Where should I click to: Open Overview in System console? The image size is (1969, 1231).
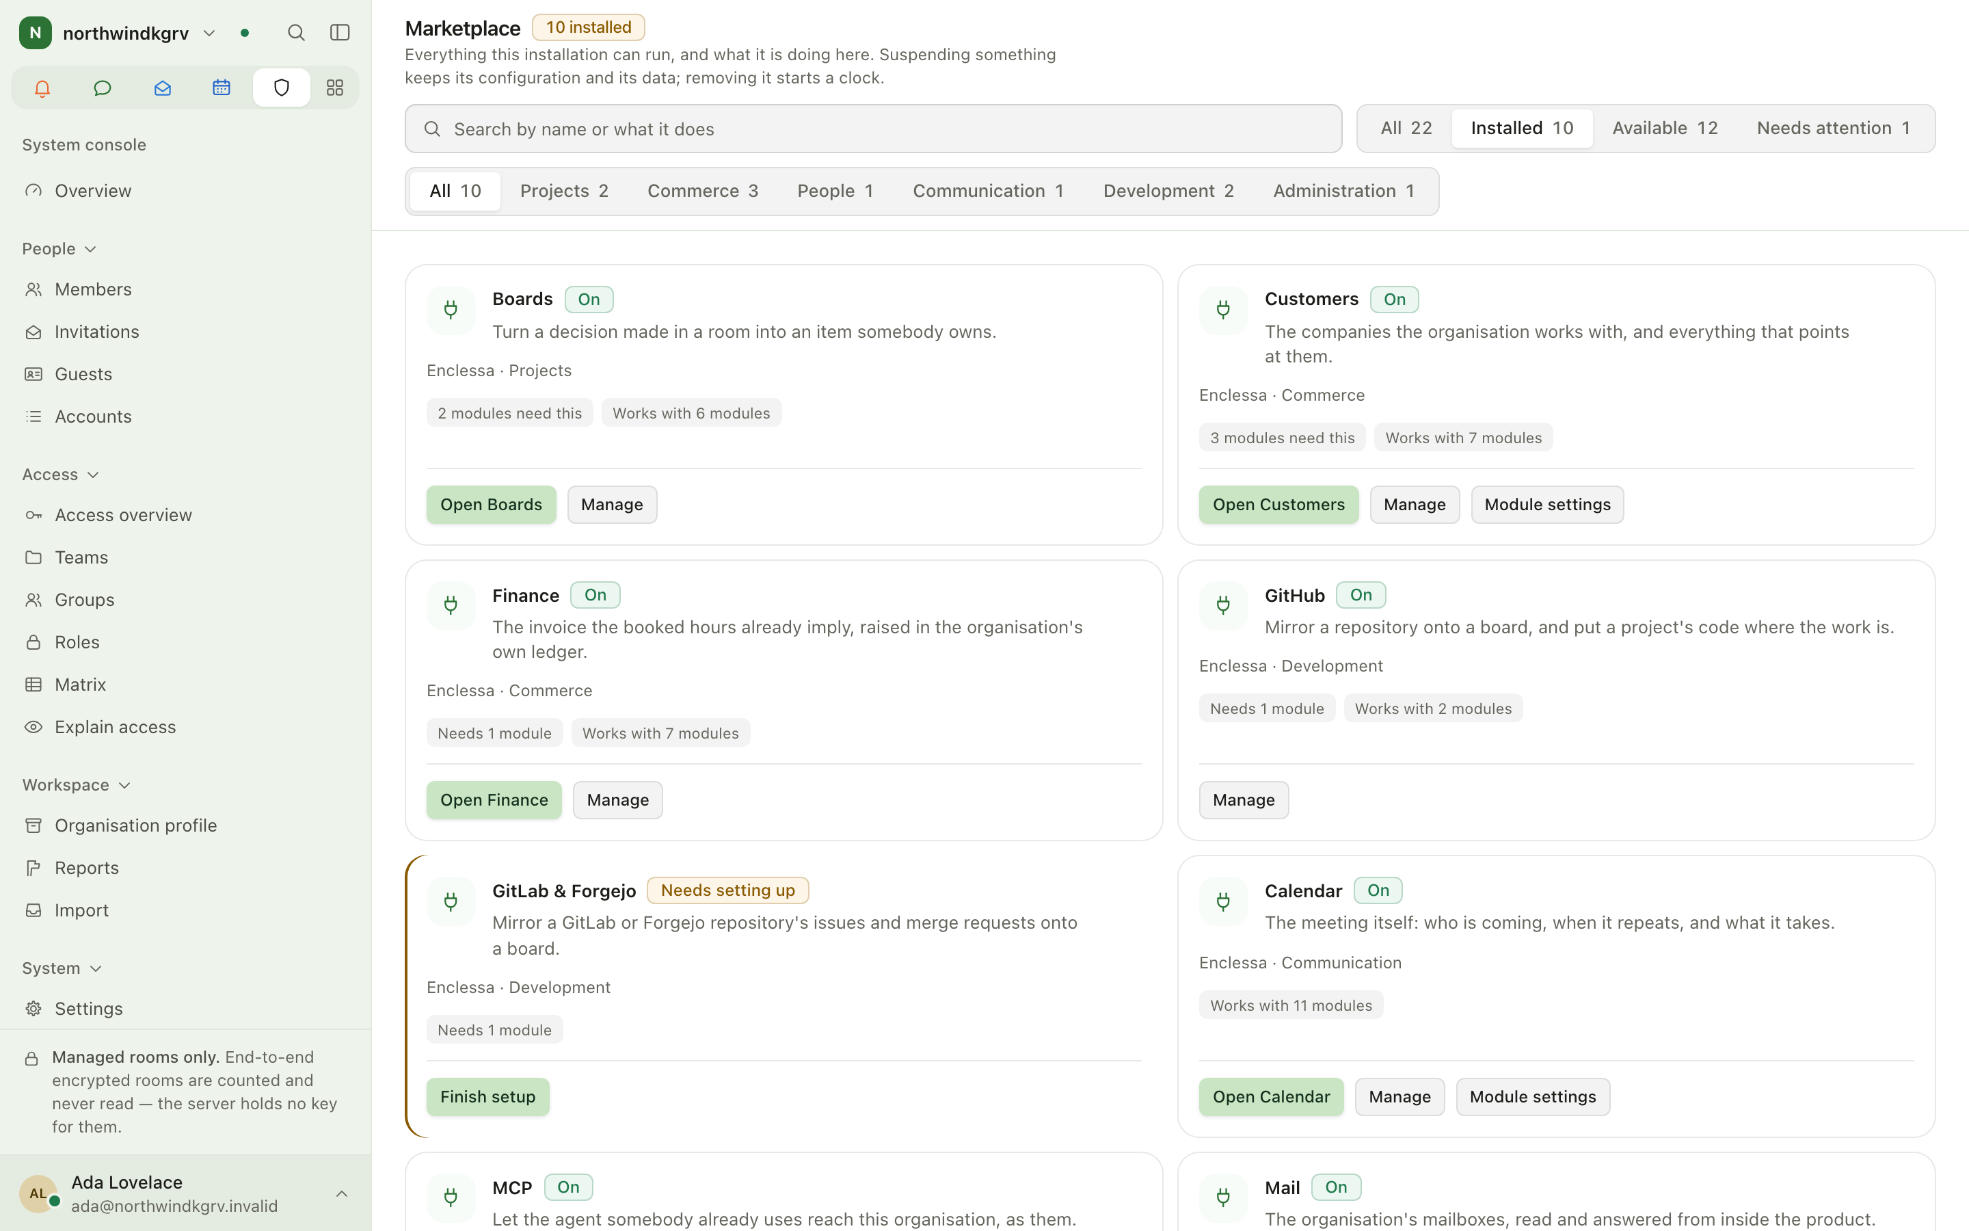tap(185, 191)
